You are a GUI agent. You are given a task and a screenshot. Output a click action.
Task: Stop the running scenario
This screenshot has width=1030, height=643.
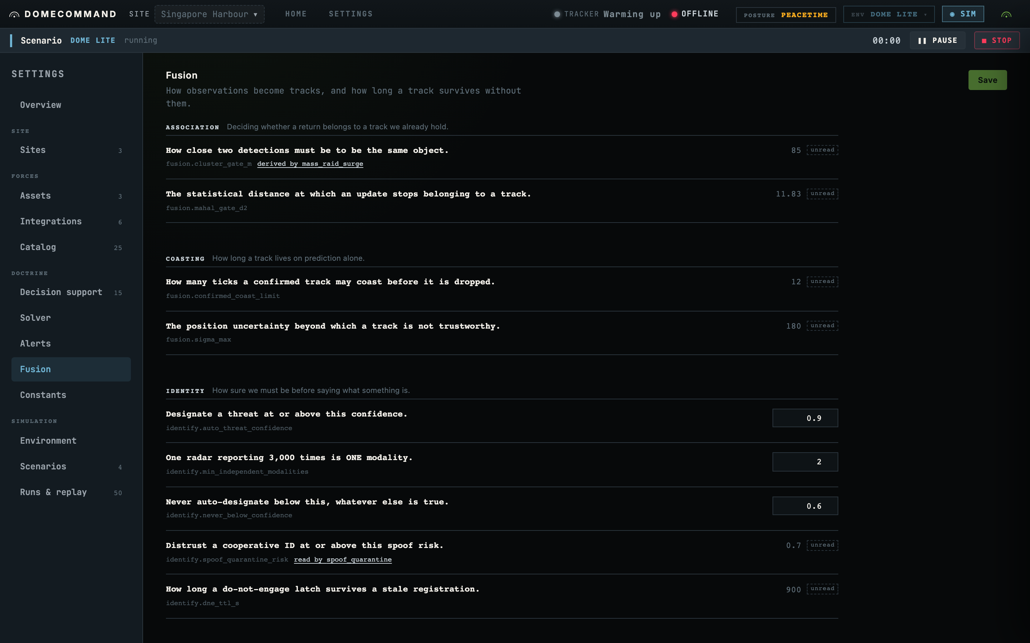(x=997, y=40)
